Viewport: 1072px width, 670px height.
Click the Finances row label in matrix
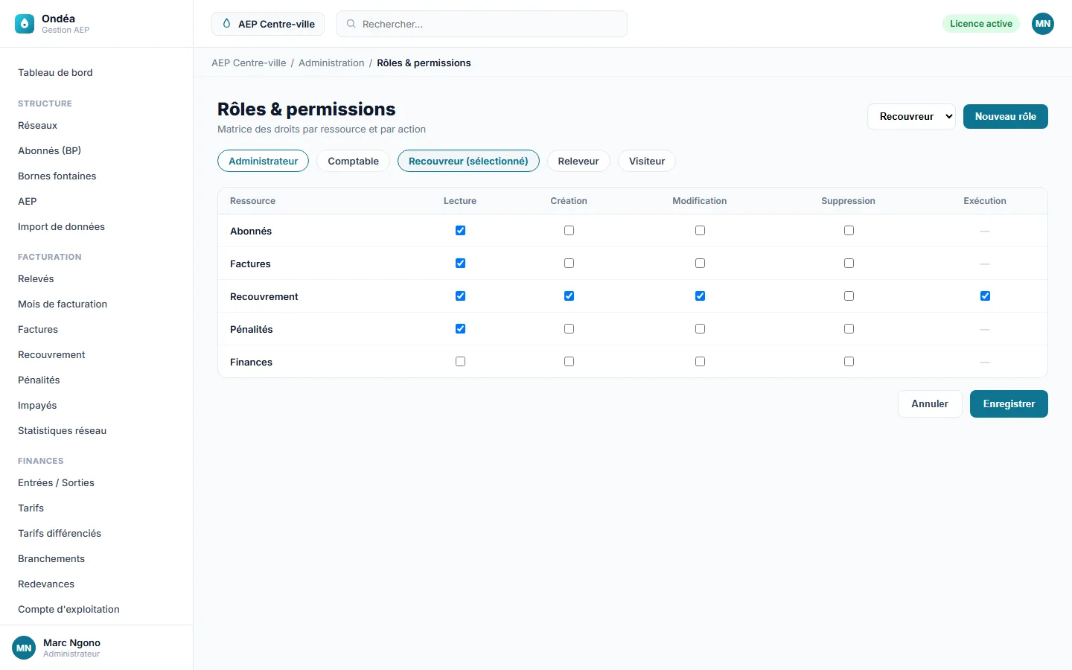(x=251, y=362)
